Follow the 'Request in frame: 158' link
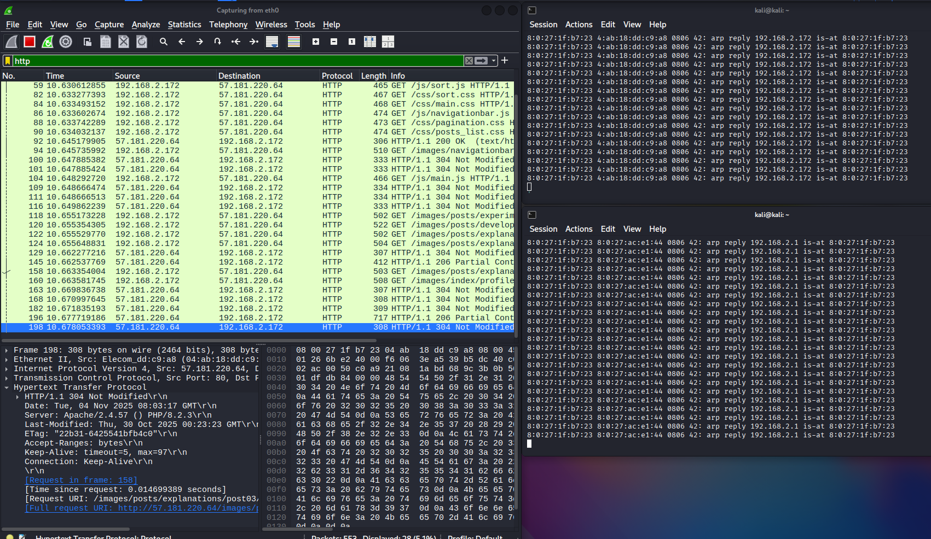 click(x=81, y=481)
